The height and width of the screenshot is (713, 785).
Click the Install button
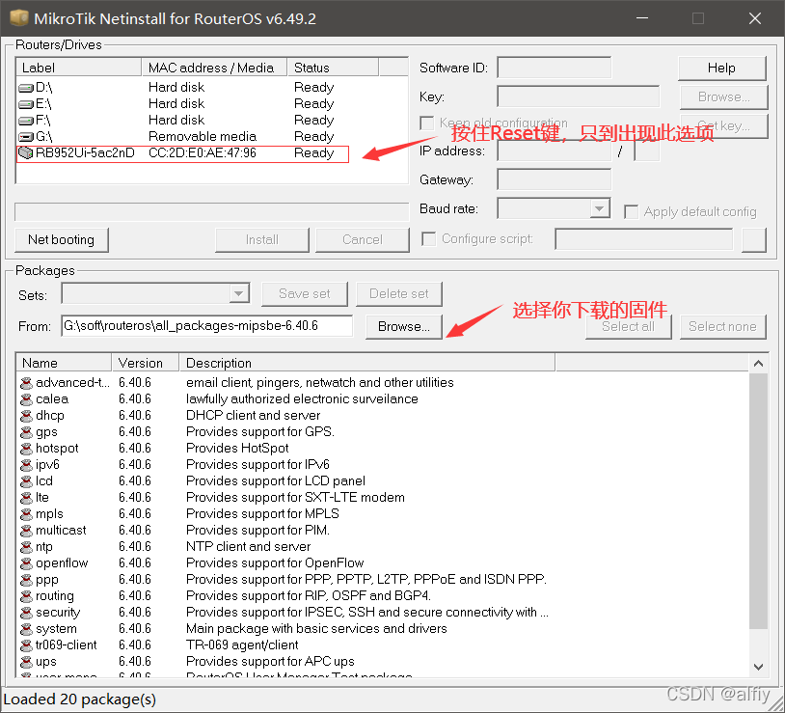(262, 240)
